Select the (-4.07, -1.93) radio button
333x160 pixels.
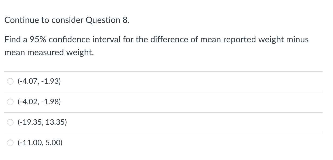click(x=10, y=81)
